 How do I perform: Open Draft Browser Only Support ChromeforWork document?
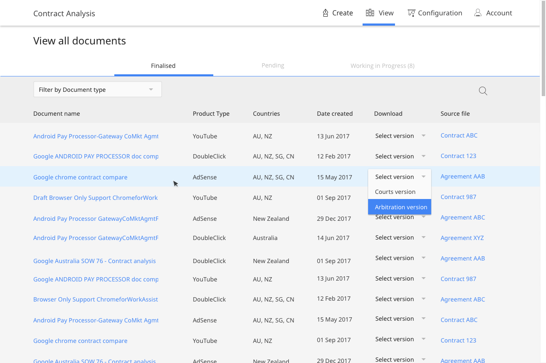point(96,198)
